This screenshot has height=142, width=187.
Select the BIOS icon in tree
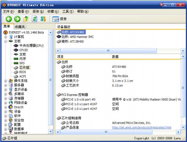16,72
